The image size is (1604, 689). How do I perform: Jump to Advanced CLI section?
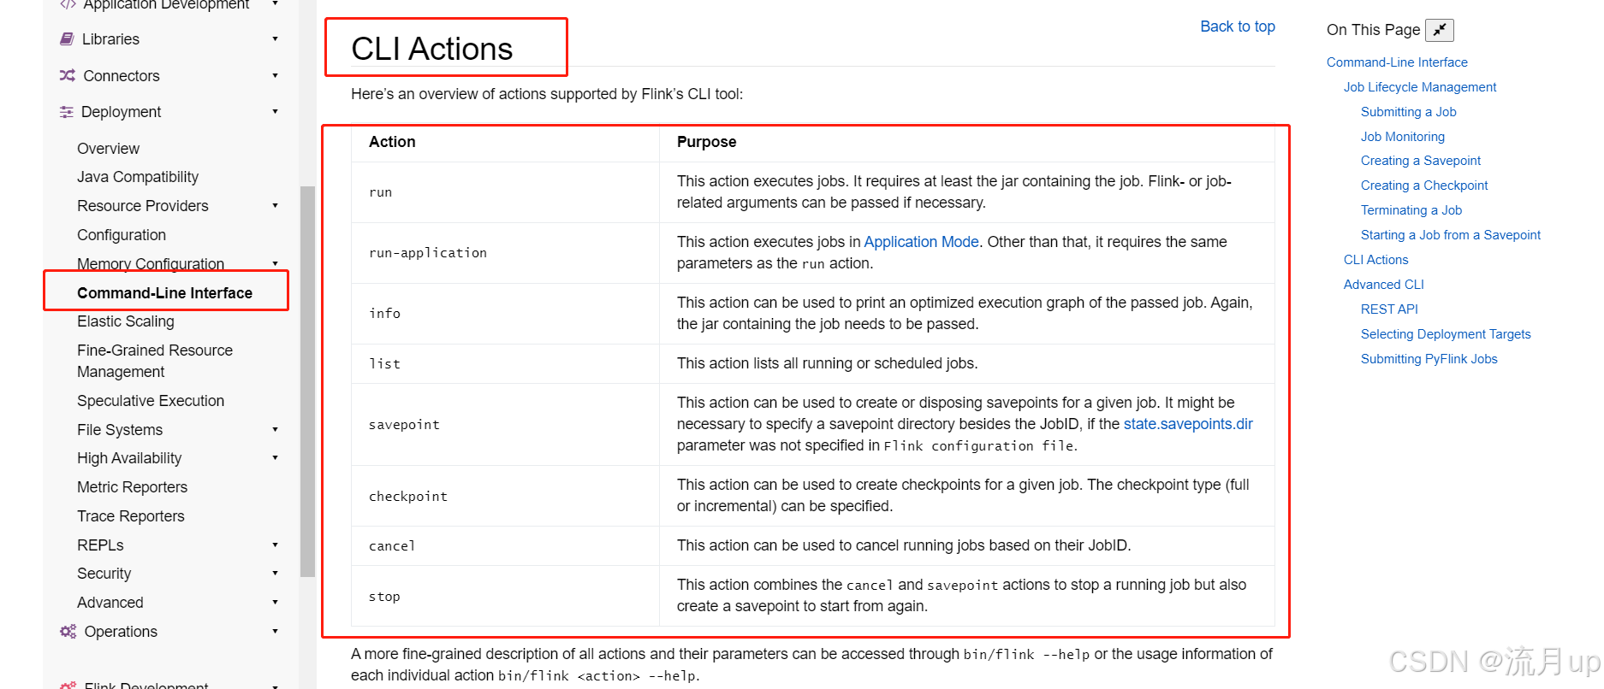(1384, 285)
